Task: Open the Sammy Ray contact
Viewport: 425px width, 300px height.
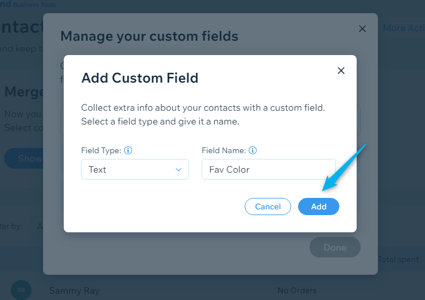Action: click(x=74, y=290)
